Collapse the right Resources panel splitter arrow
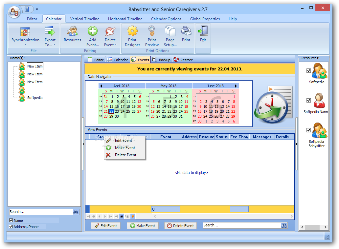The width and height of the screenshot is (339, 249). click(x=296, y=144)
